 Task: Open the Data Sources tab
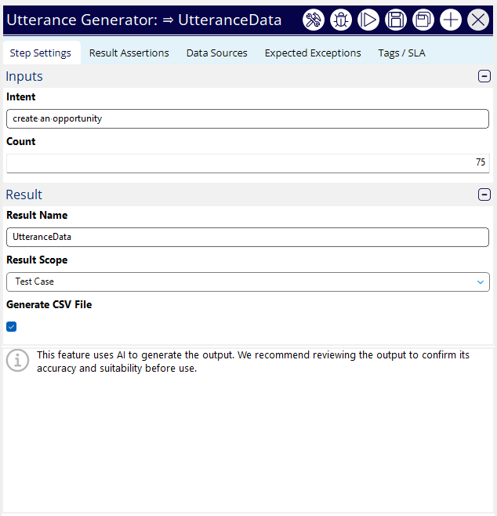tap(216, 53)
